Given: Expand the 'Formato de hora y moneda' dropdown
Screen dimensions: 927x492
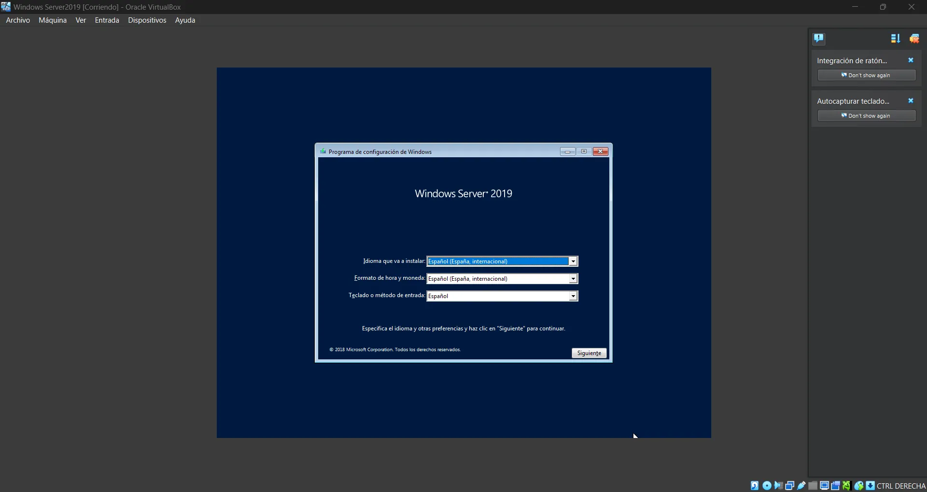Looking at the screenshot, I should pos(573,279).
